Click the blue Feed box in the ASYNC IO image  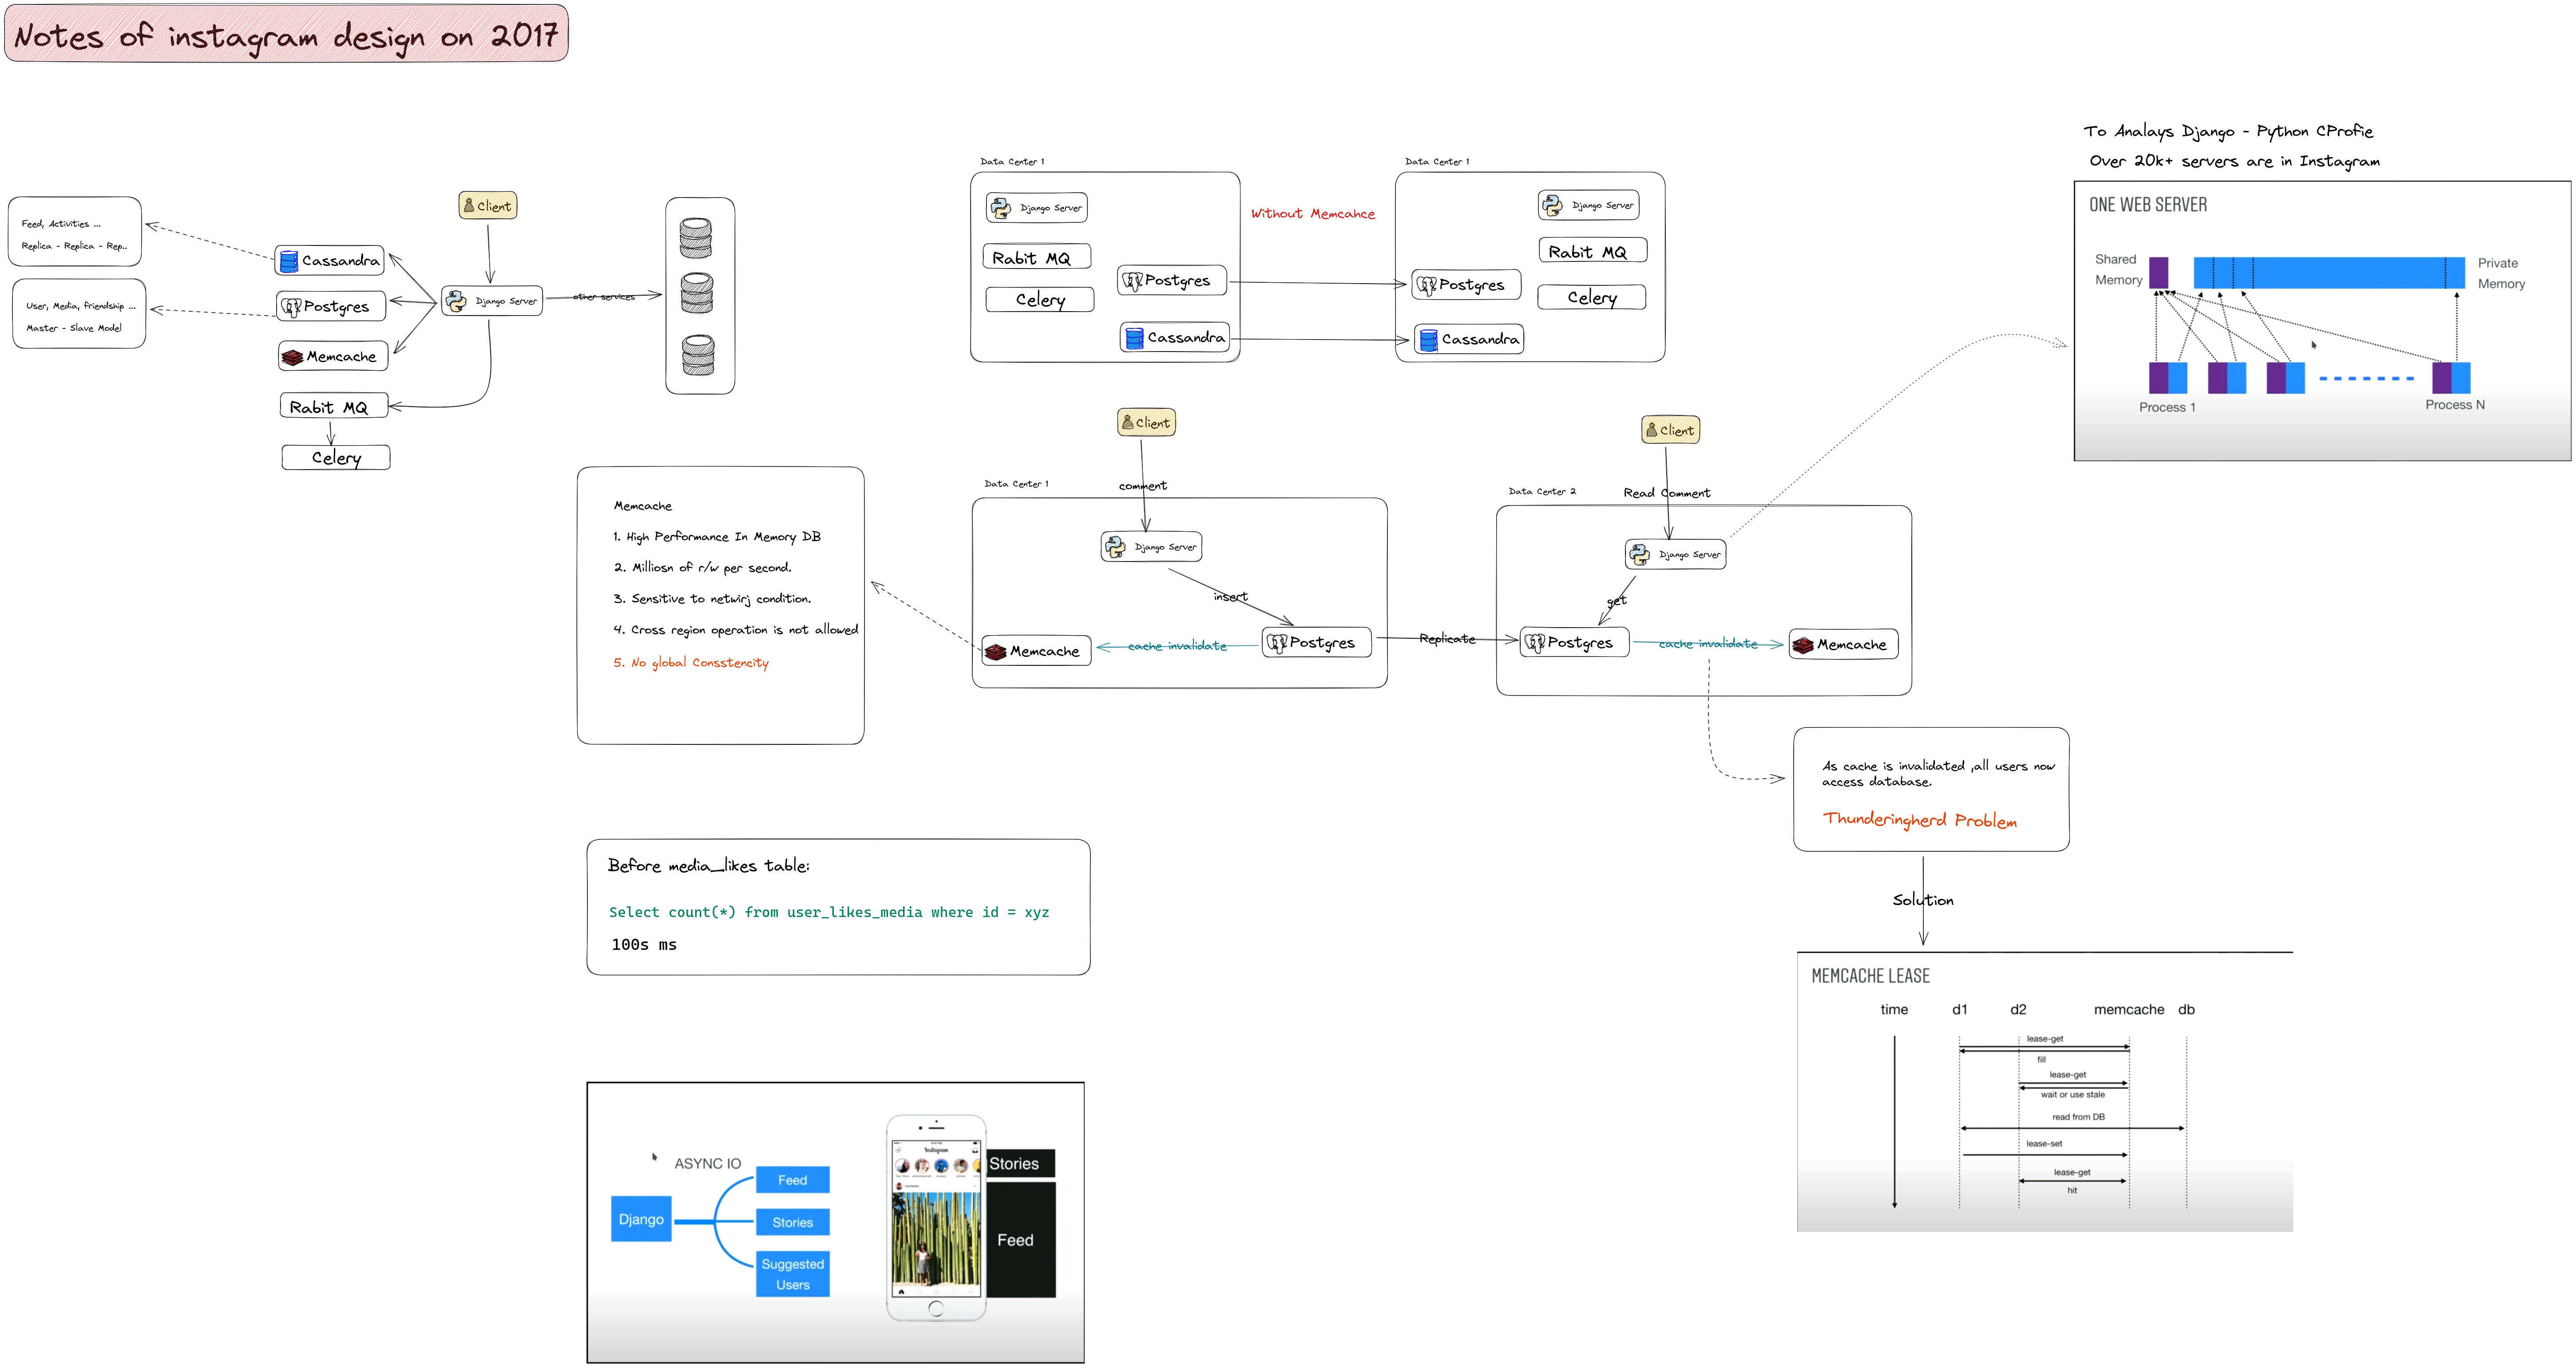[x=793, y=1180]
